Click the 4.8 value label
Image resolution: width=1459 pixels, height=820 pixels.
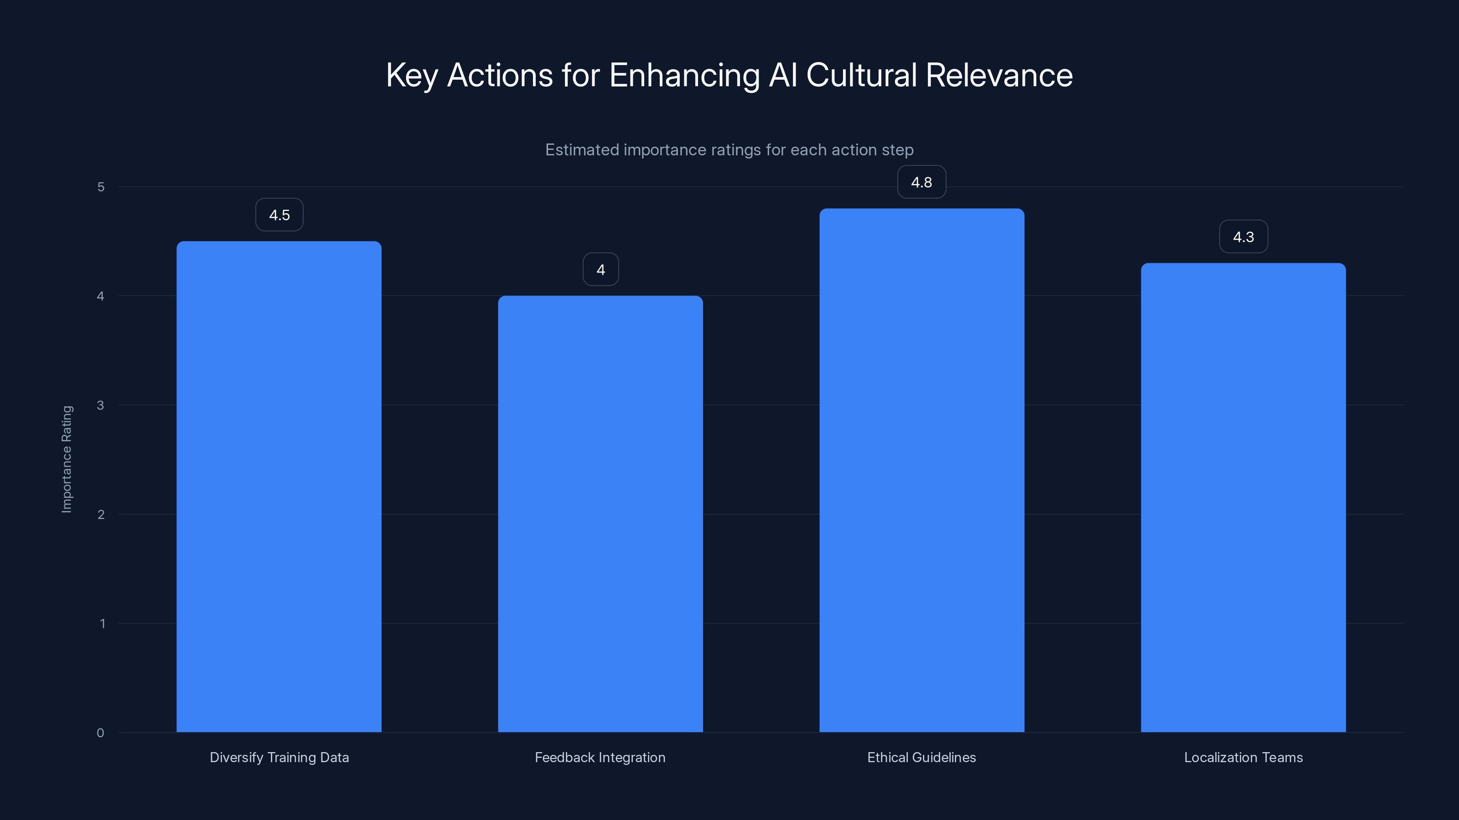click(921, 182)
